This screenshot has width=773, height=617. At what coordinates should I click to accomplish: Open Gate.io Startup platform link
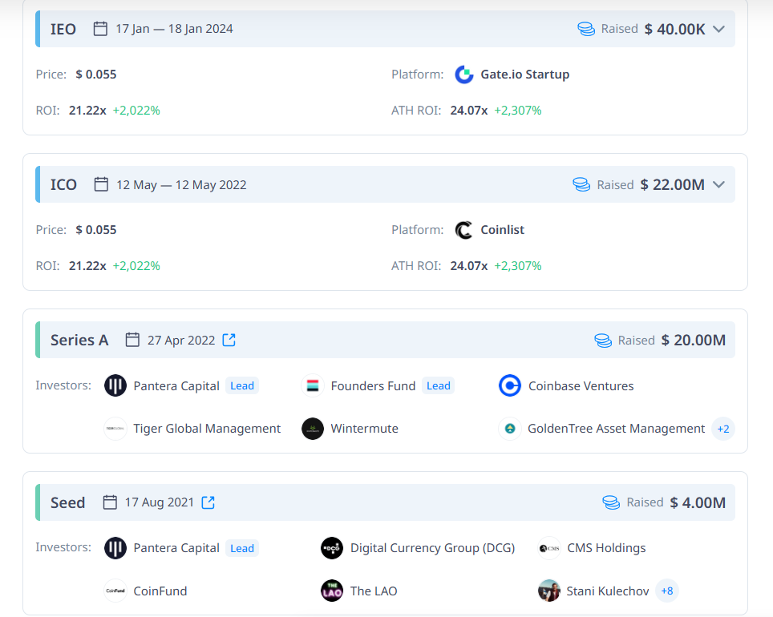point(525,75)
